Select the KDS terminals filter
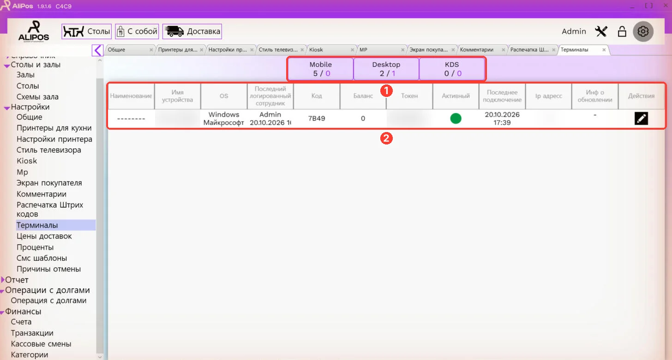Screen dimensions: 672x360 coord(452,69)
